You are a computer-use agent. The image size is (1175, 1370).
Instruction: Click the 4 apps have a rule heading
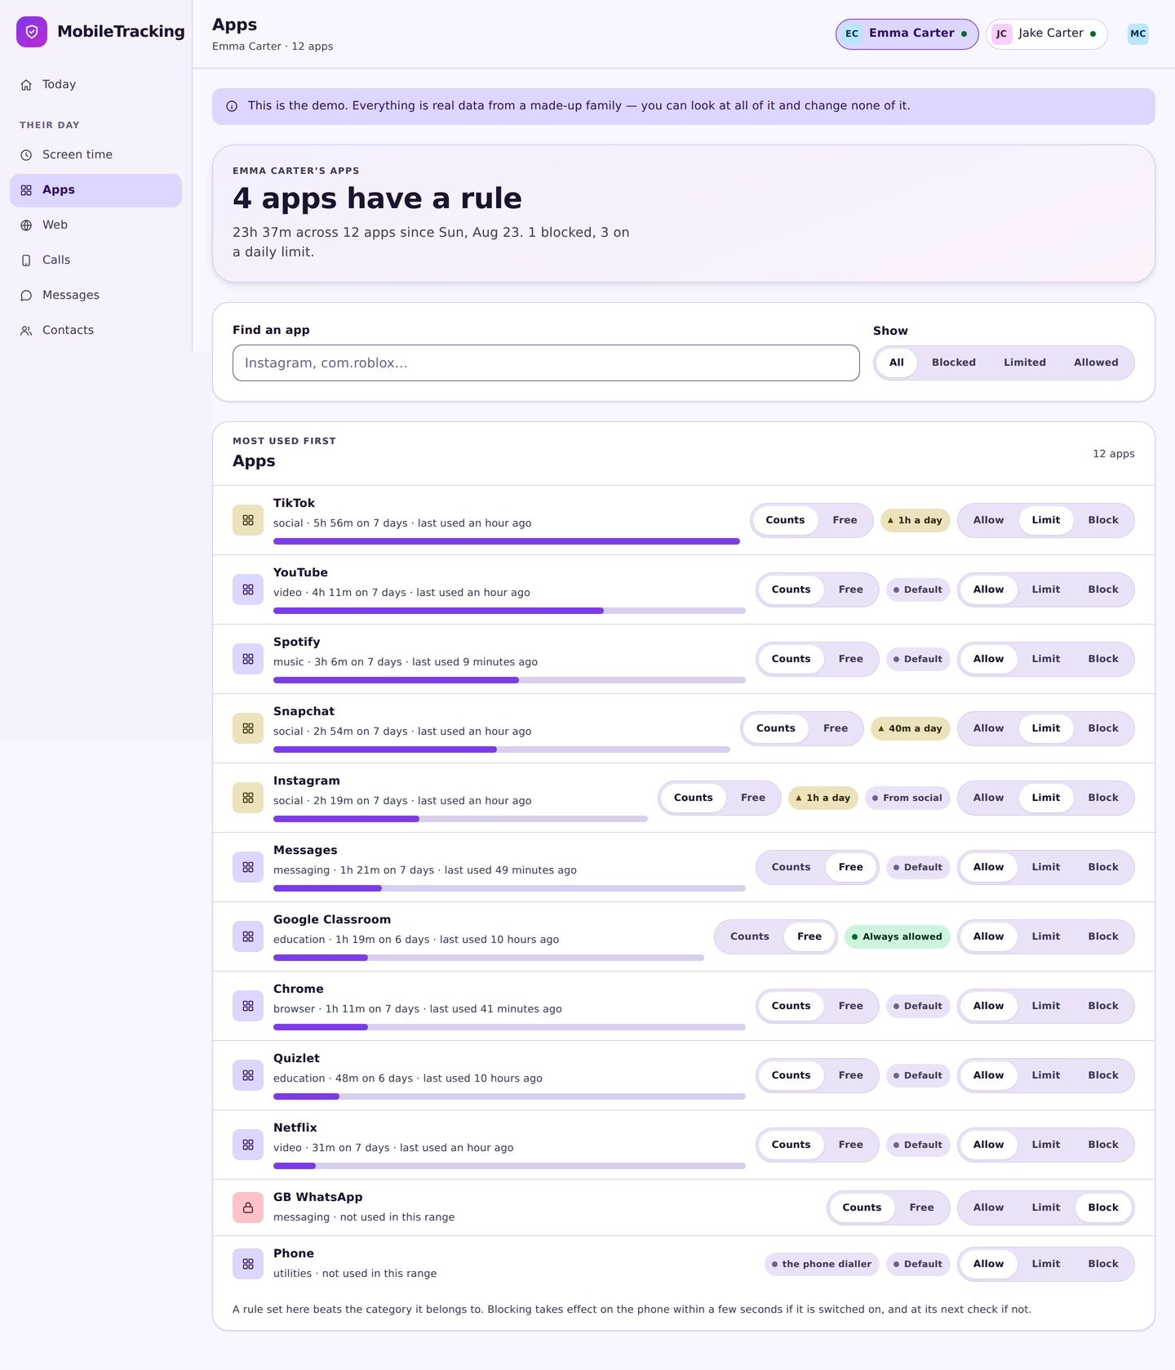point(377,198)
